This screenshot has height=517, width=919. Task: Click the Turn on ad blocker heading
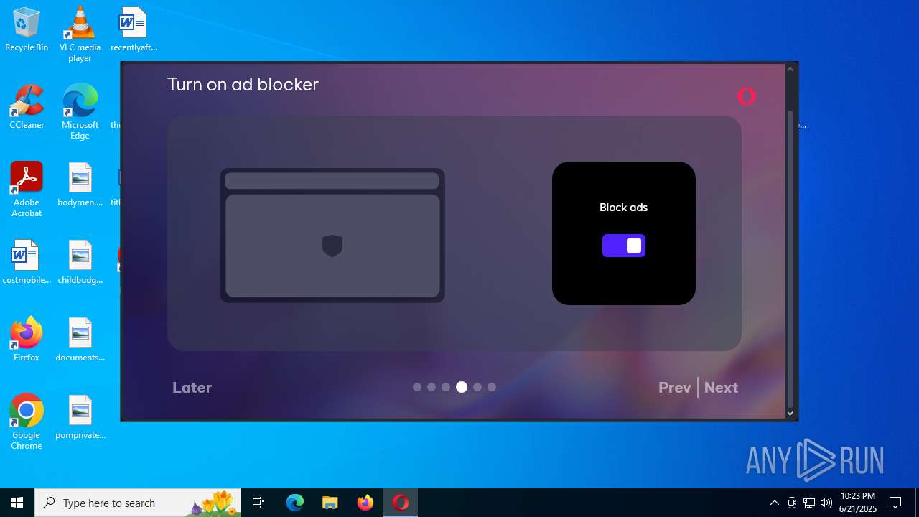243,85
